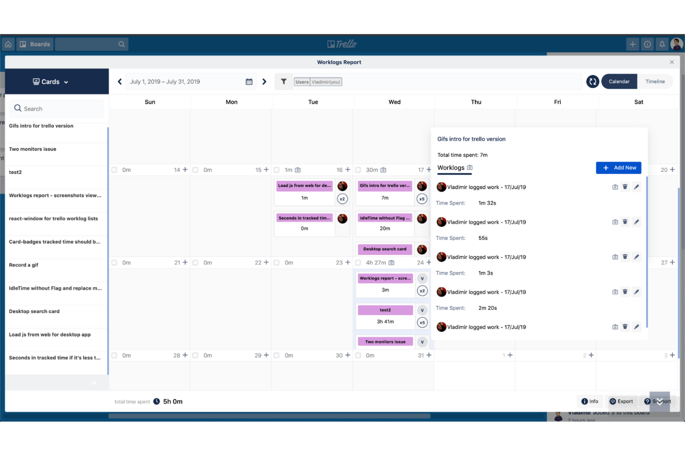Open screenshots camera icon on day 24
This screenshot has height=456, width=685.
coord(392,263)
